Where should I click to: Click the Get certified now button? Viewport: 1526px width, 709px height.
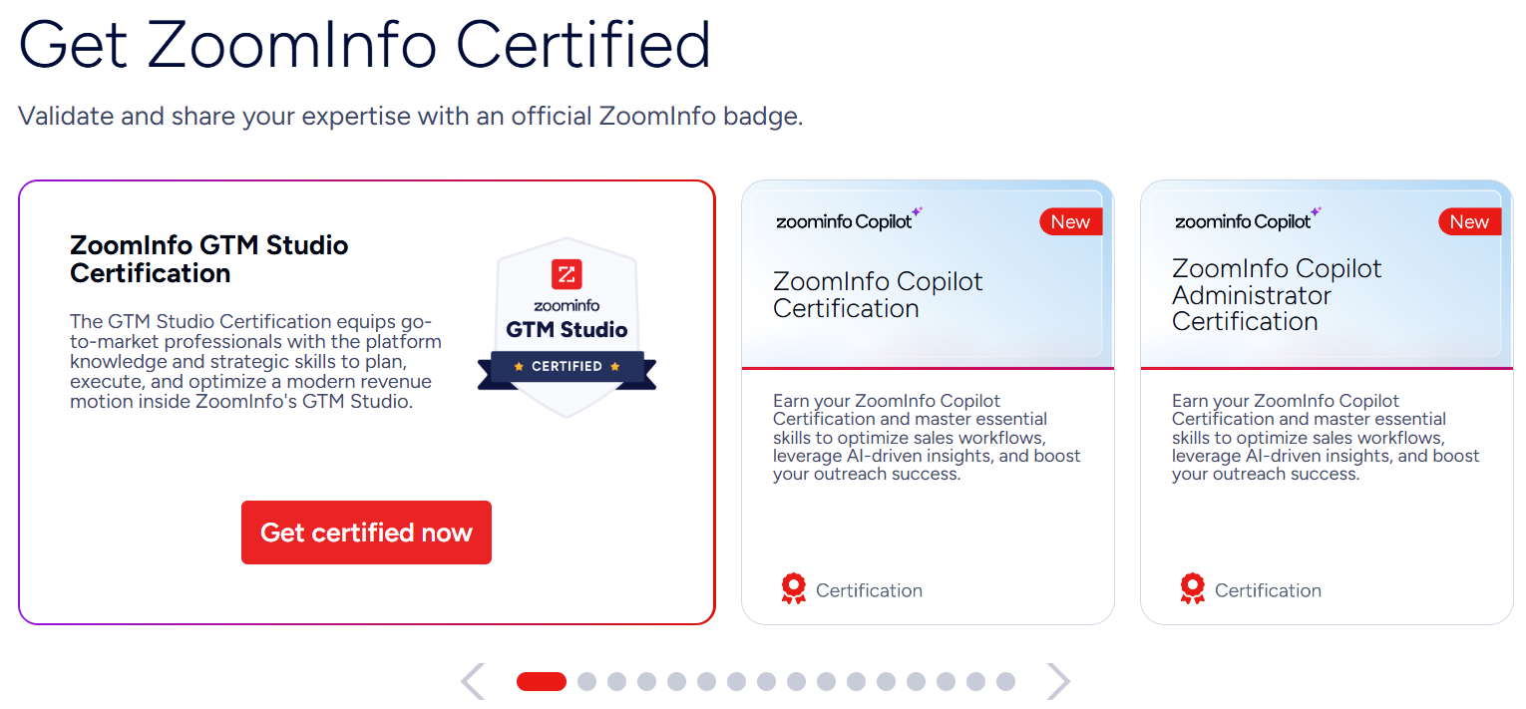coord(366,532)
